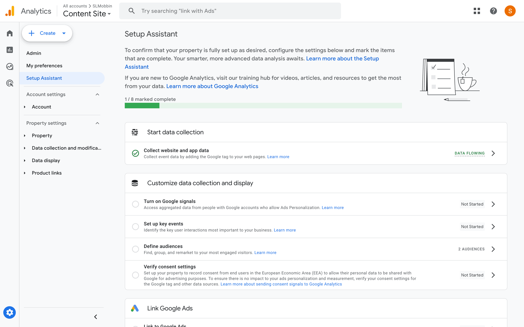Open the Help question mark icon
Image resolution: width=524 pixels, height=327 pixels.
pos(493,11)
